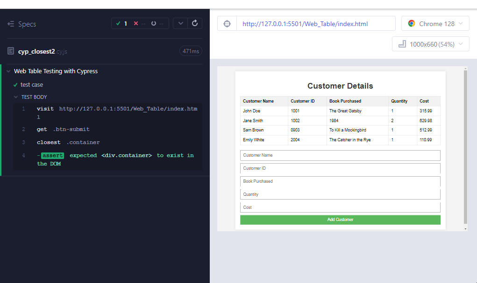Open the auto-scroll options chevron dropdown
Image resolution: width=477 pixels, height=283 pixels.
[181, 23]
